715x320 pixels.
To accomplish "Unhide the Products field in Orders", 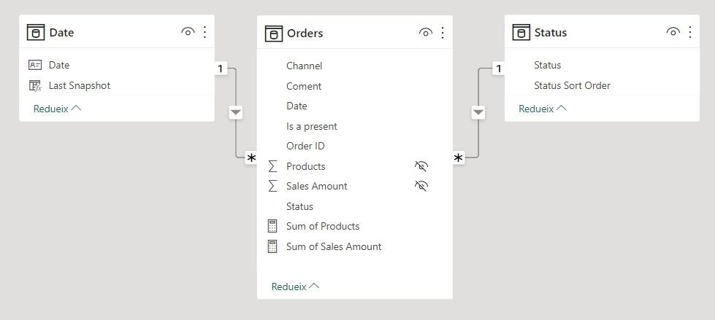I will [x=421, y=166].
